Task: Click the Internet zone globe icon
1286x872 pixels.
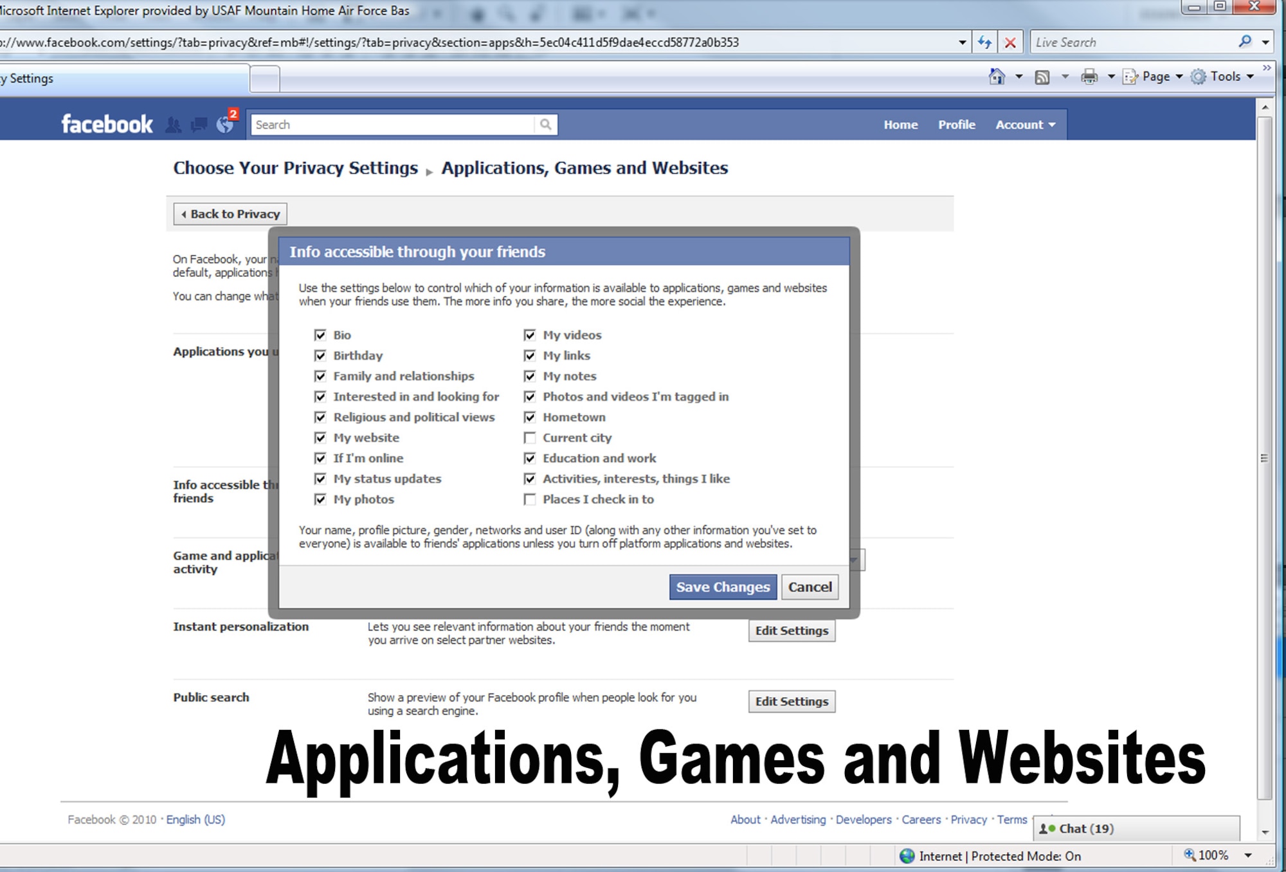Action: pyautogui.click(x=907, y=855)
